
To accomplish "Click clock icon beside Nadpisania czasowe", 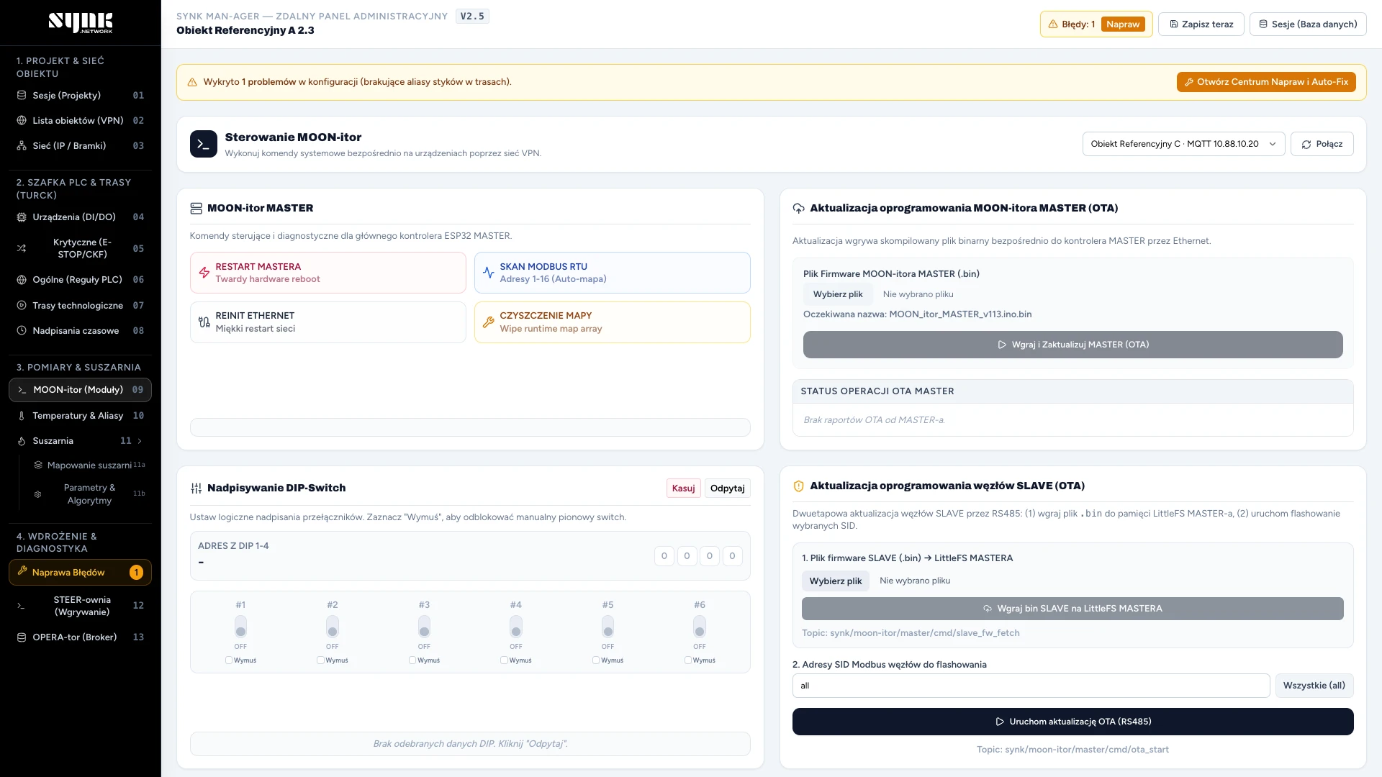I will coord(22,331).
